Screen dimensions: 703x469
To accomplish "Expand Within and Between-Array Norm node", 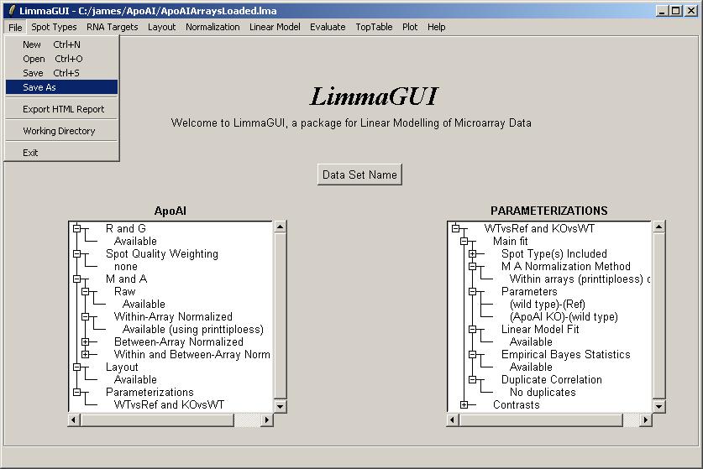I will [86, 355].
